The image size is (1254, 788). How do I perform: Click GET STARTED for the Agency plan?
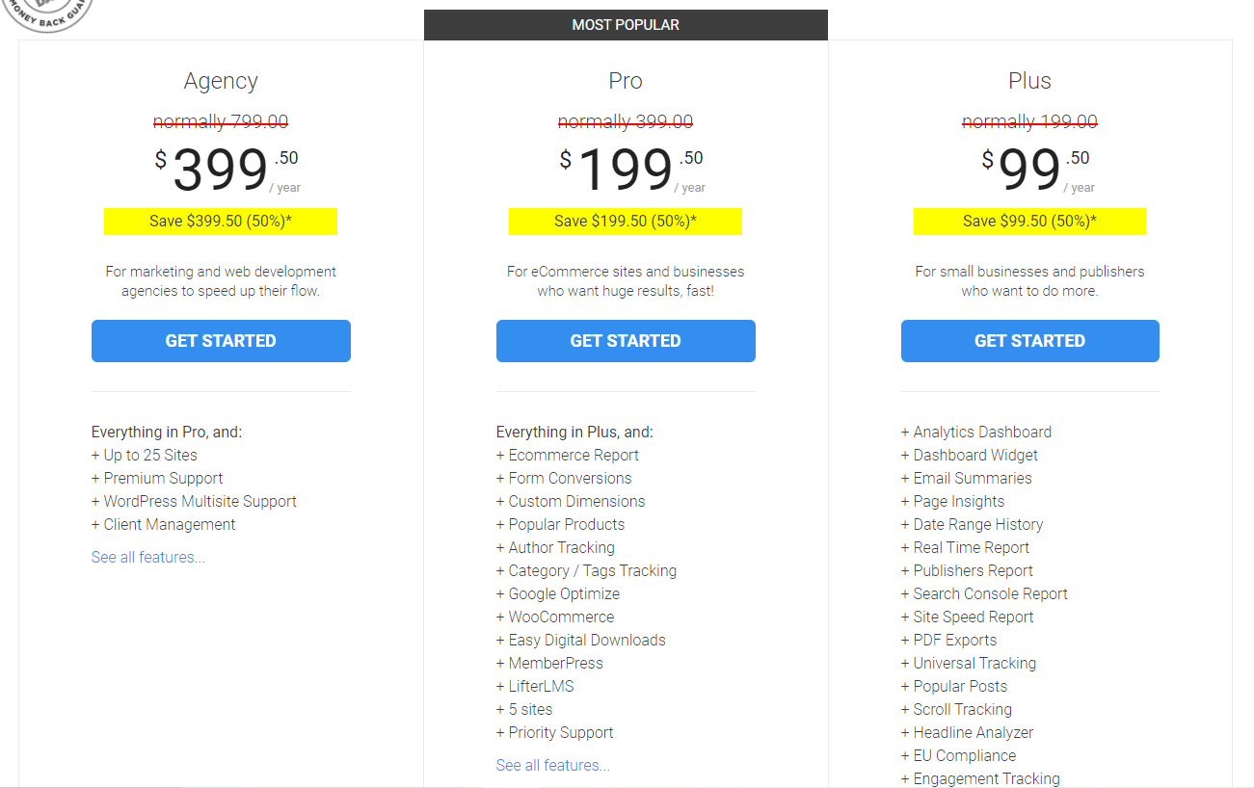(x=221, y=340)
